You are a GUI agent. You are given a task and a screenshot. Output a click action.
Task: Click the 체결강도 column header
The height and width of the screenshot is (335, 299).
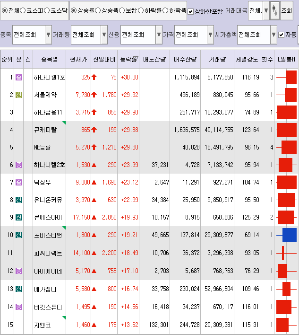pos(247,60)
